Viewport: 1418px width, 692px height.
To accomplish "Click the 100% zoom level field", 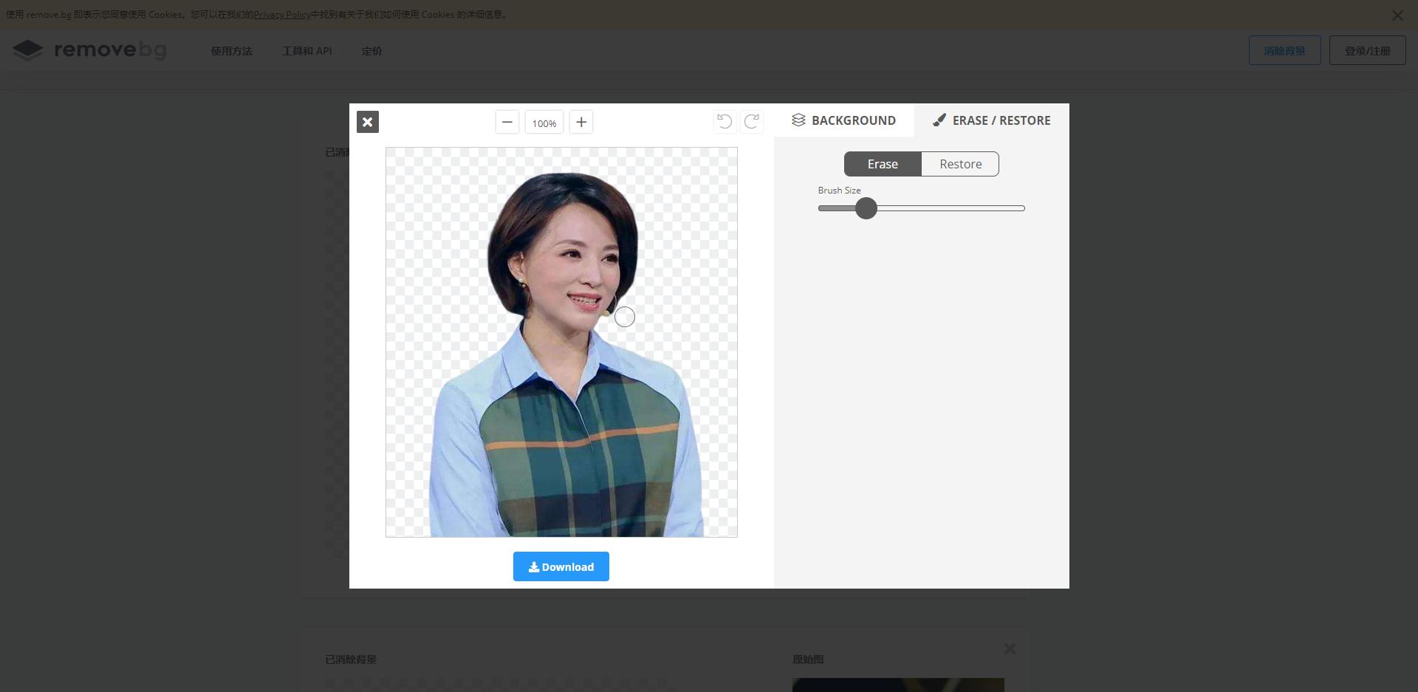I will (544, 123).
